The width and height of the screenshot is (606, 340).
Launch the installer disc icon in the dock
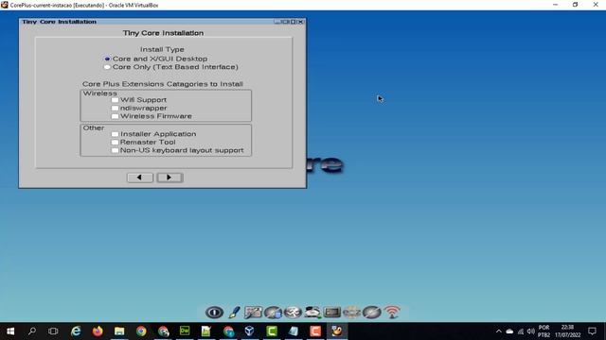coord(372,313)
